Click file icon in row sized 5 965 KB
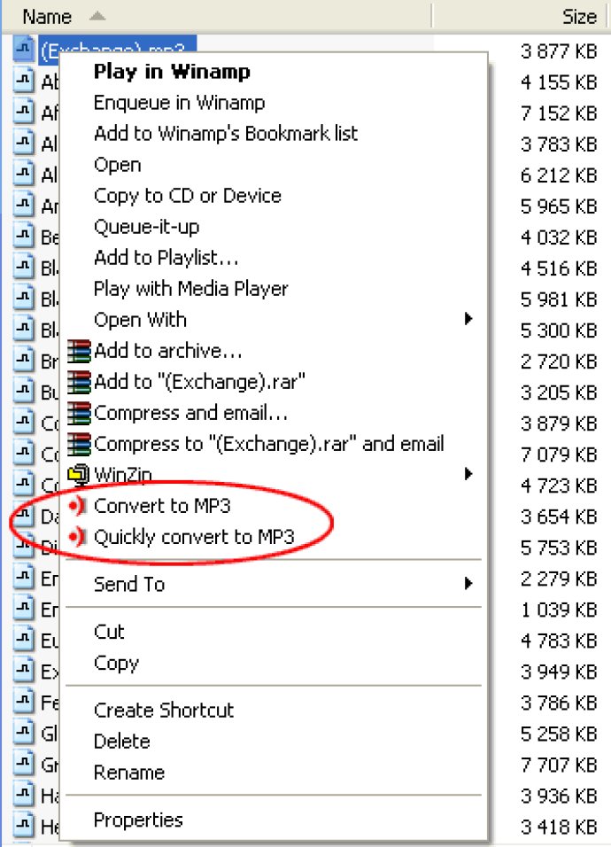The width and height of the screenshot is (611, 847). (23, 205)
